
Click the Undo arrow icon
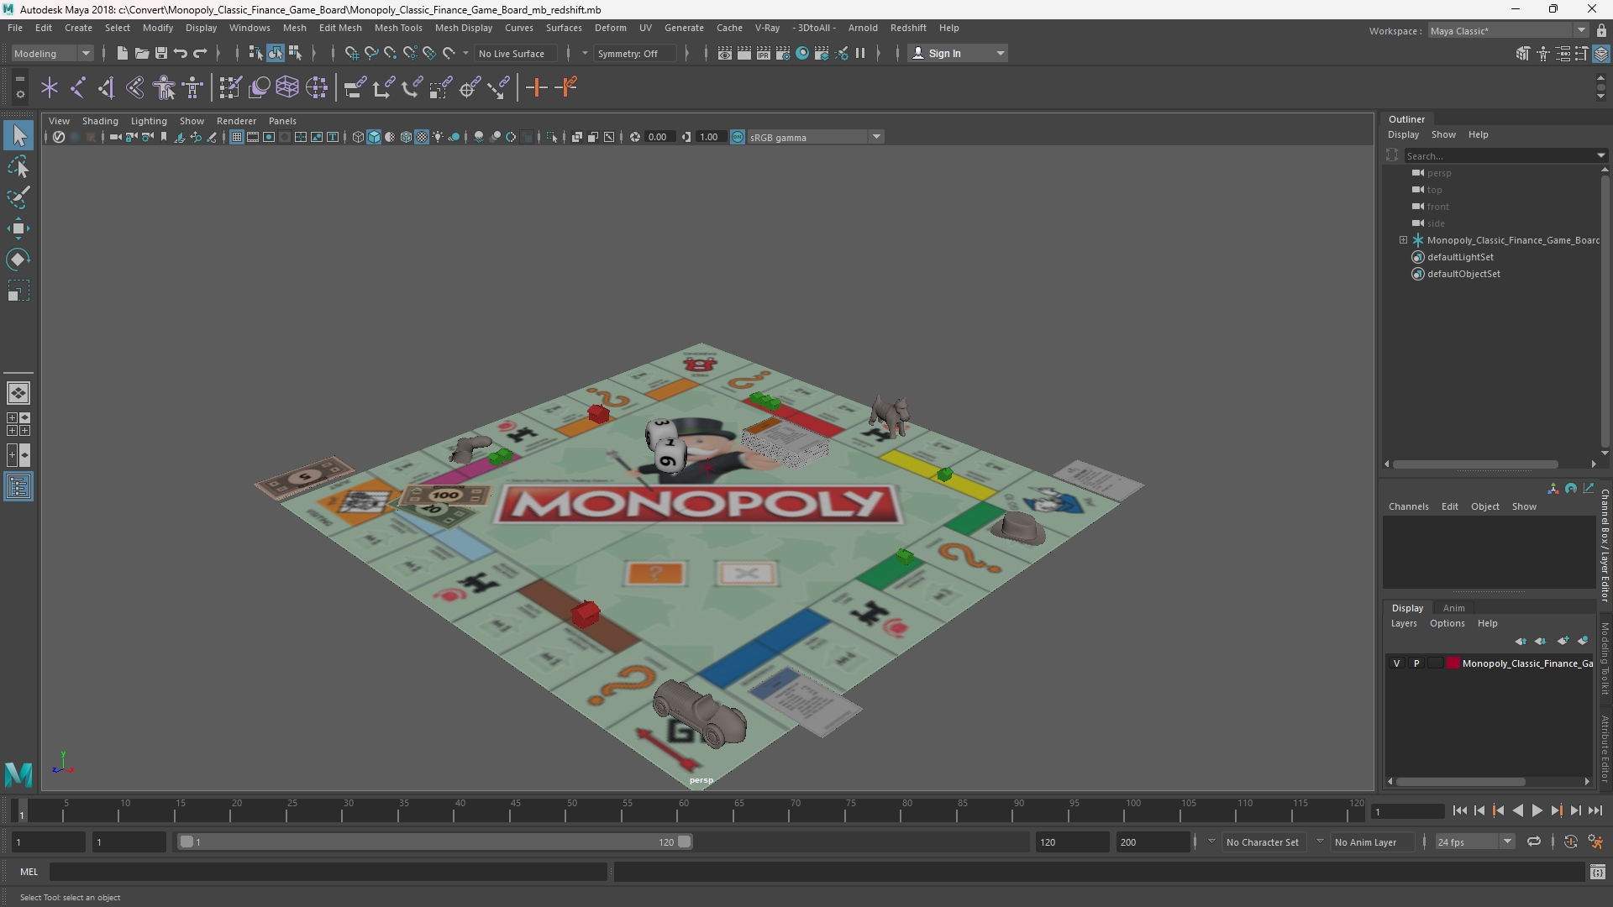coord(180,53)
